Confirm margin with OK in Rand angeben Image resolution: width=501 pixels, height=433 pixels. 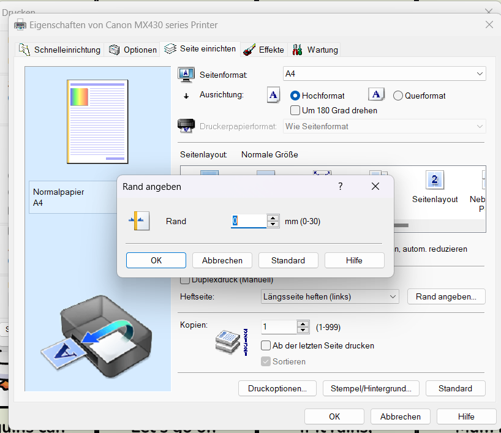point(156,260)
